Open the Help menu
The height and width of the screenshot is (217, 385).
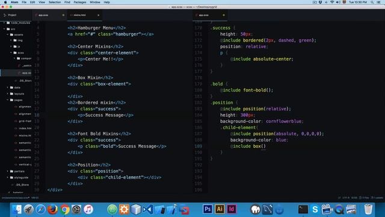tap(107, 2)
